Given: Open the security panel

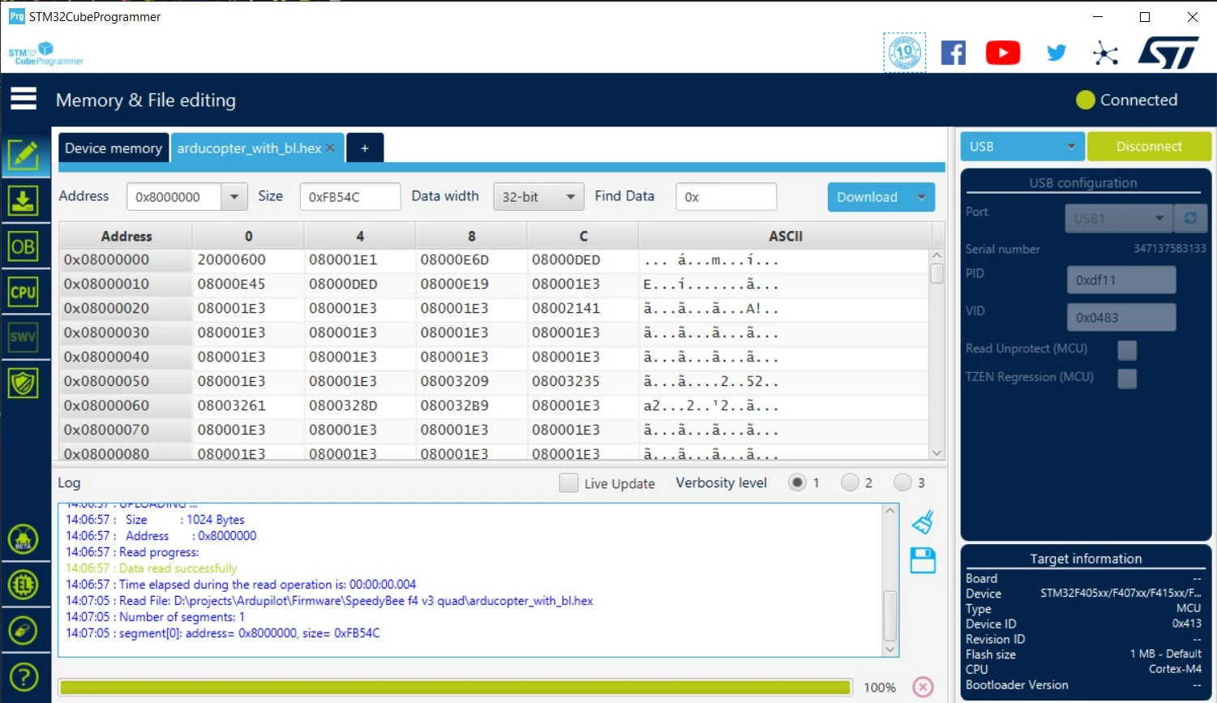Looking at the screenshot, I should pos(25,383).
